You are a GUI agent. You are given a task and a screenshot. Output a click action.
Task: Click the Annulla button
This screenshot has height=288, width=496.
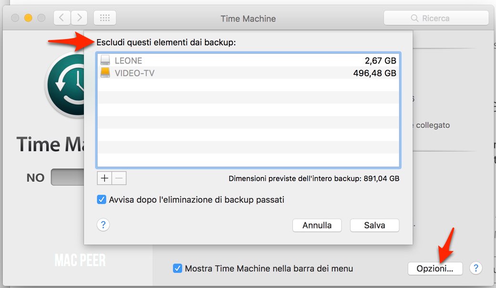click(x=317, y=225)
